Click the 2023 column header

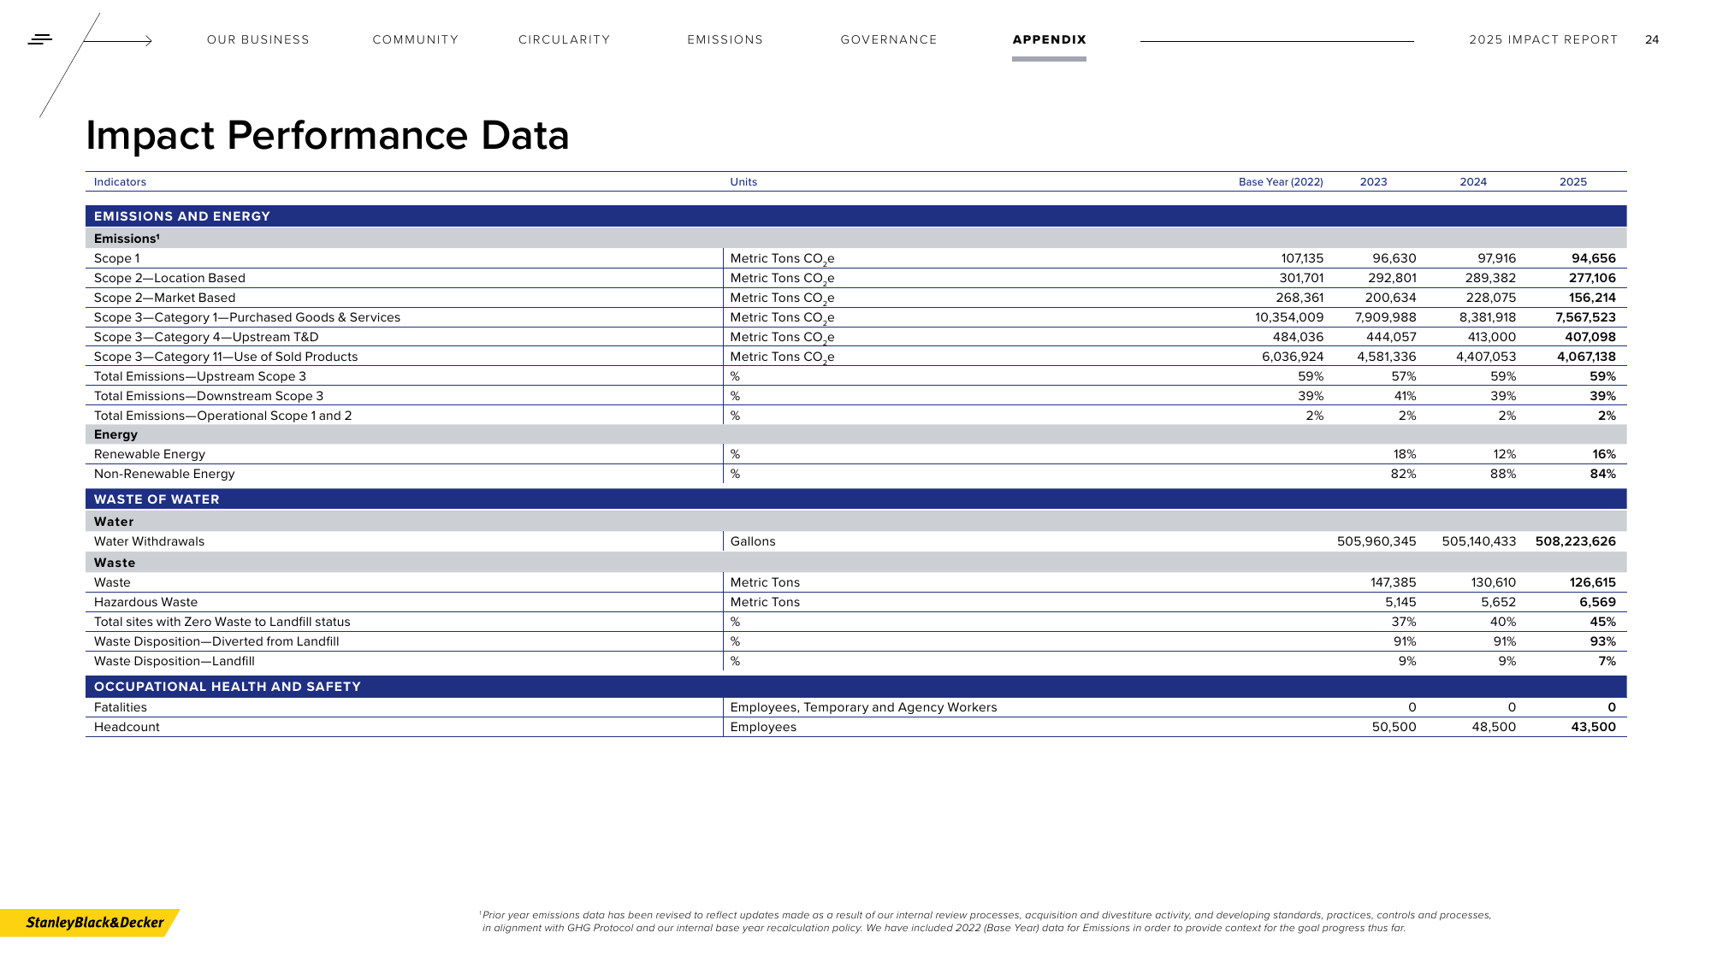point(1373,182)
